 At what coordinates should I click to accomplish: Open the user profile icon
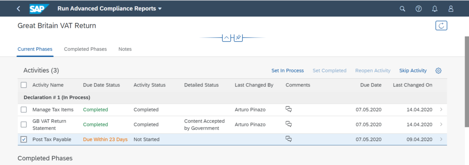coord(451,9)
